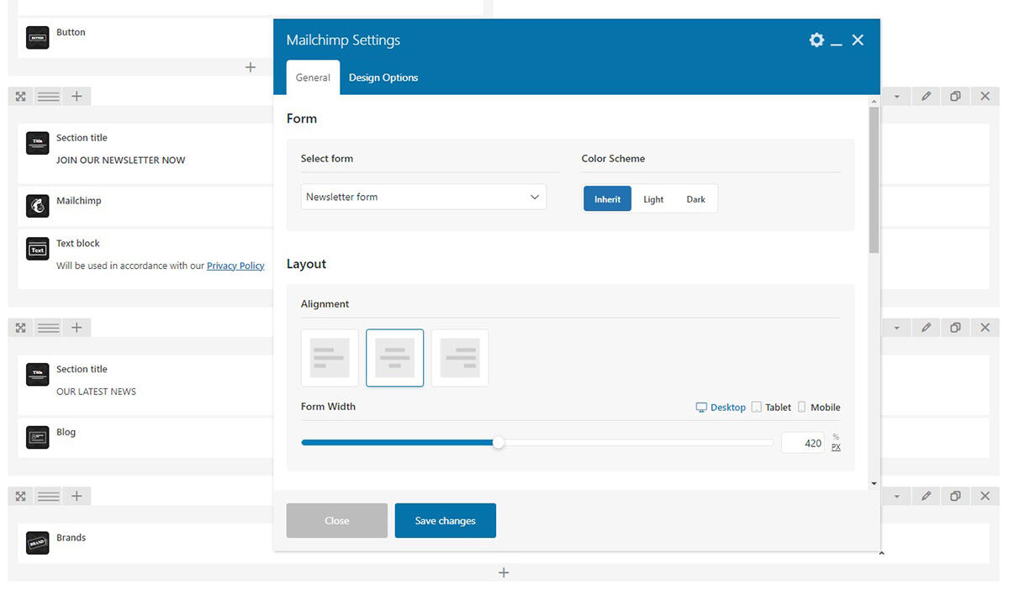Switch Form Width to Desktop view

tap(721, 407)
